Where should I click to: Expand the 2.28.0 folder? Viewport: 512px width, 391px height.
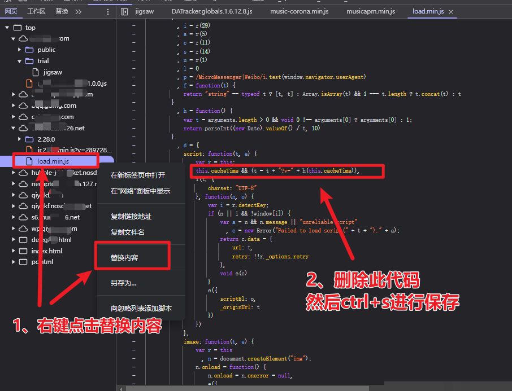point(19,139)
